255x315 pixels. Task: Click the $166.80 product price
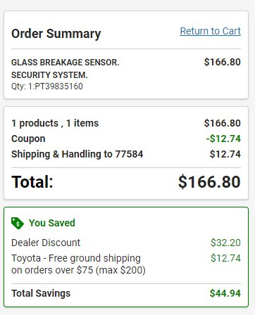(223, 62)
